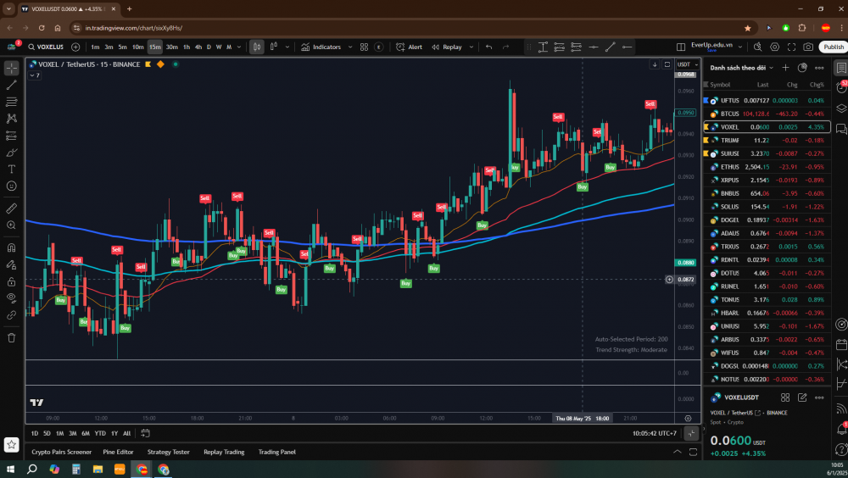Select the daily D timeframe
Viewport: 848px width, 478px height.
point(209,47)
